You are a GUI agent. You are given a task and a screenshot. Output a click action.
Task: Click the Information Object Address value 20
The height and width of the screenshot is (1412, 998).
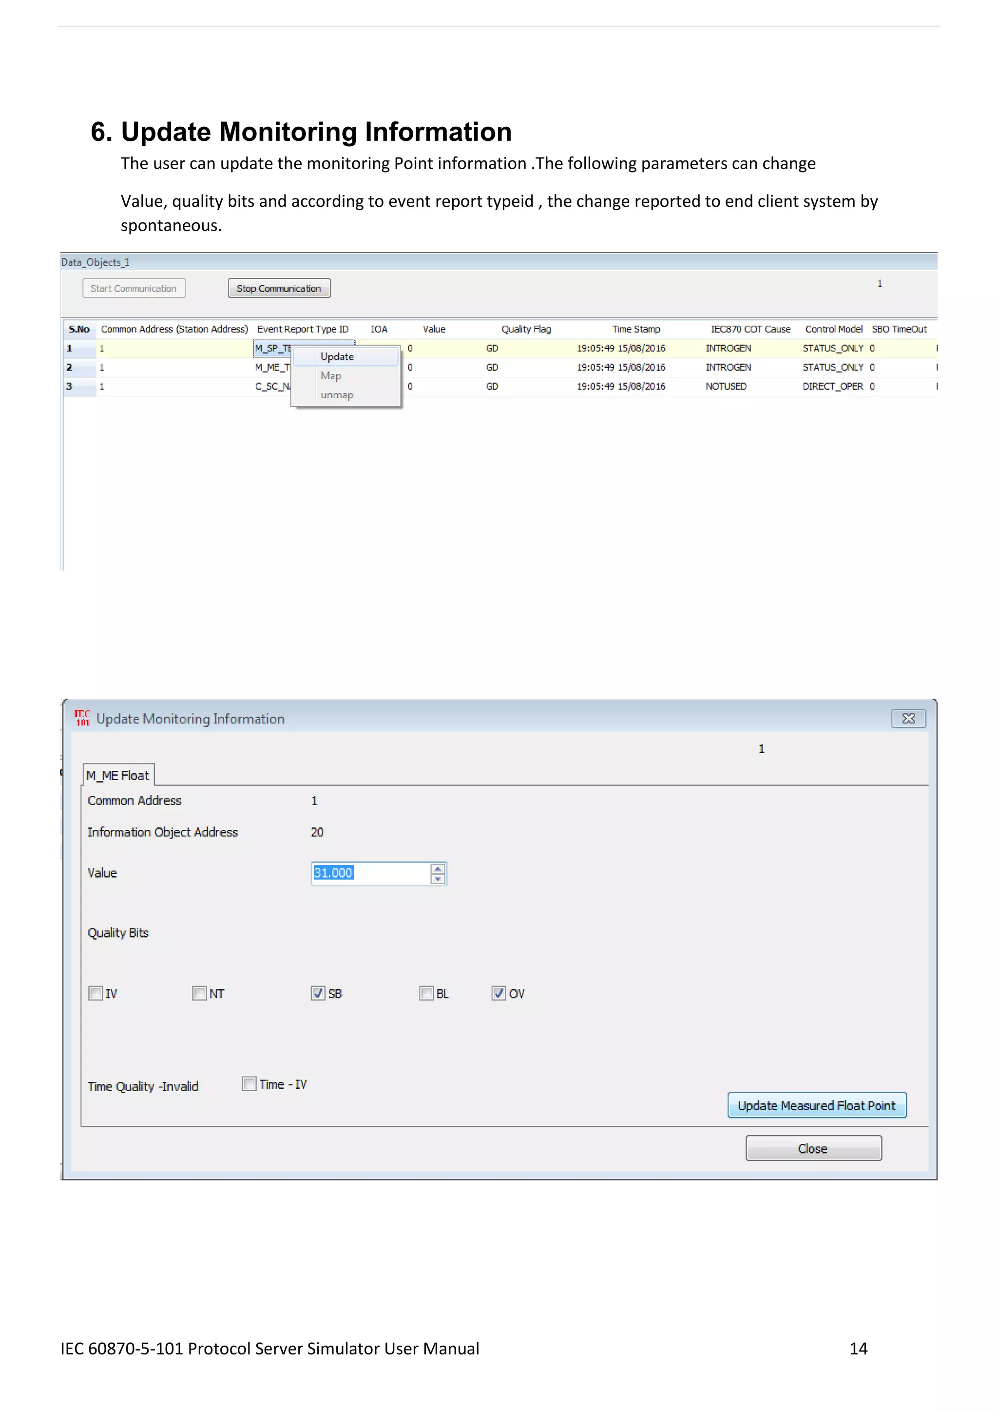(317, 832)
